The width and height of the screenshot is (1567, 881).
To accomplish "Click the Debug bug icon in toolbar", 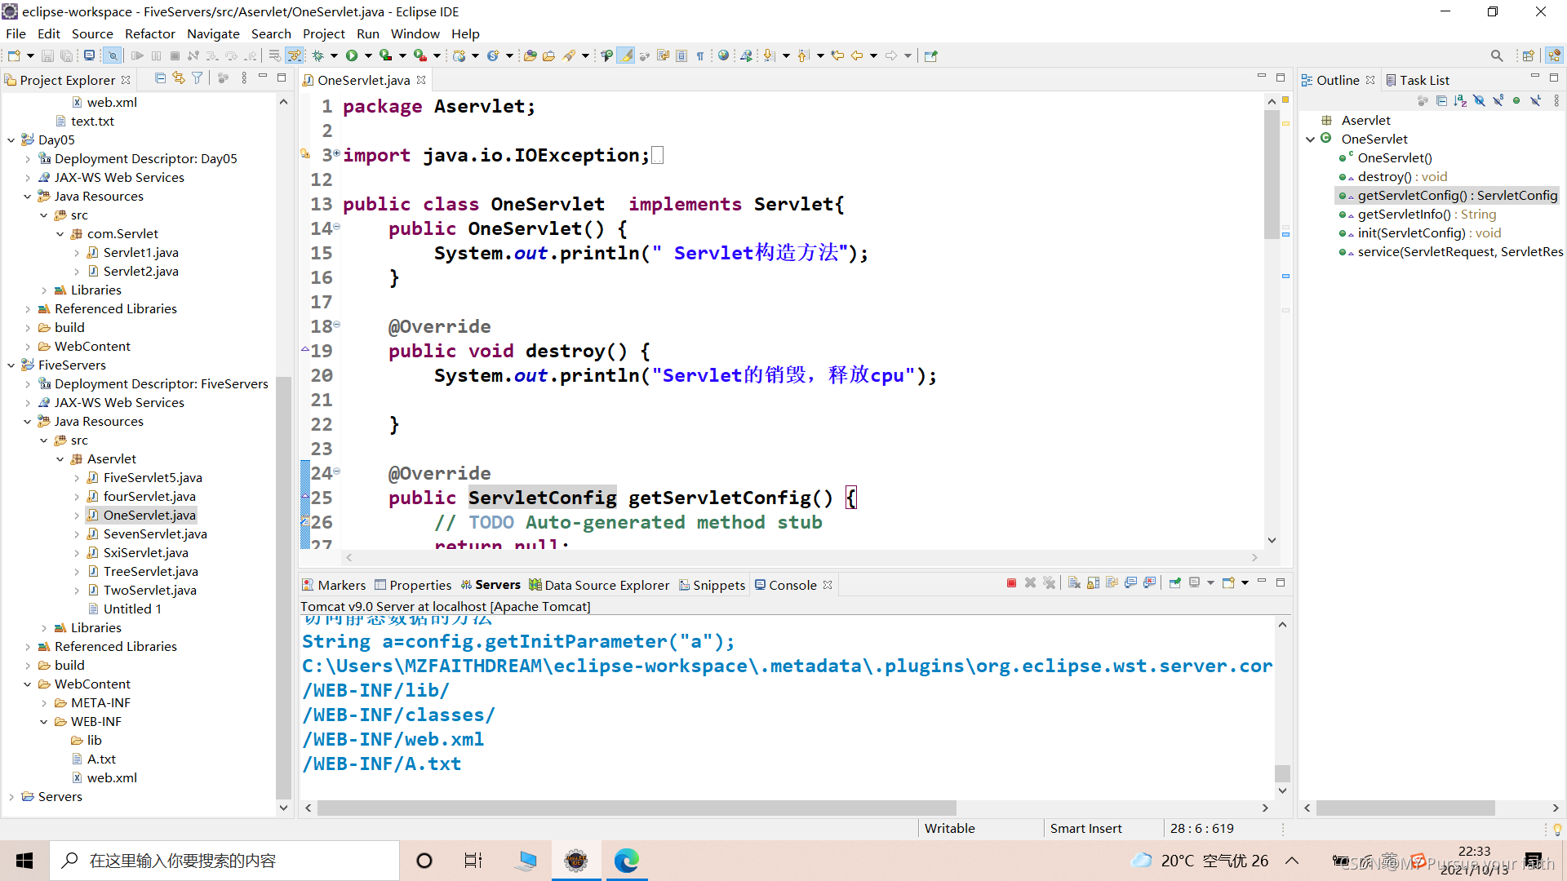I will tap(318, 55).
